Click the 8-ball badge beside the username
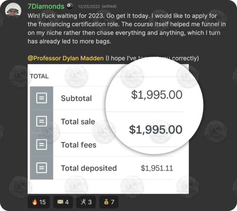Image resolution: width=237 pixels, height=211 pixels. click(x=70, y=7)
